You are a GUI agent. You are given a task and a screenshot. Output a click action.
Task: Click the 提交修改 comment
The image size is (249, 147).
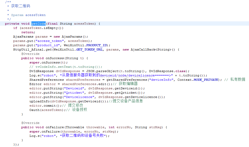(x=73, y=105)
